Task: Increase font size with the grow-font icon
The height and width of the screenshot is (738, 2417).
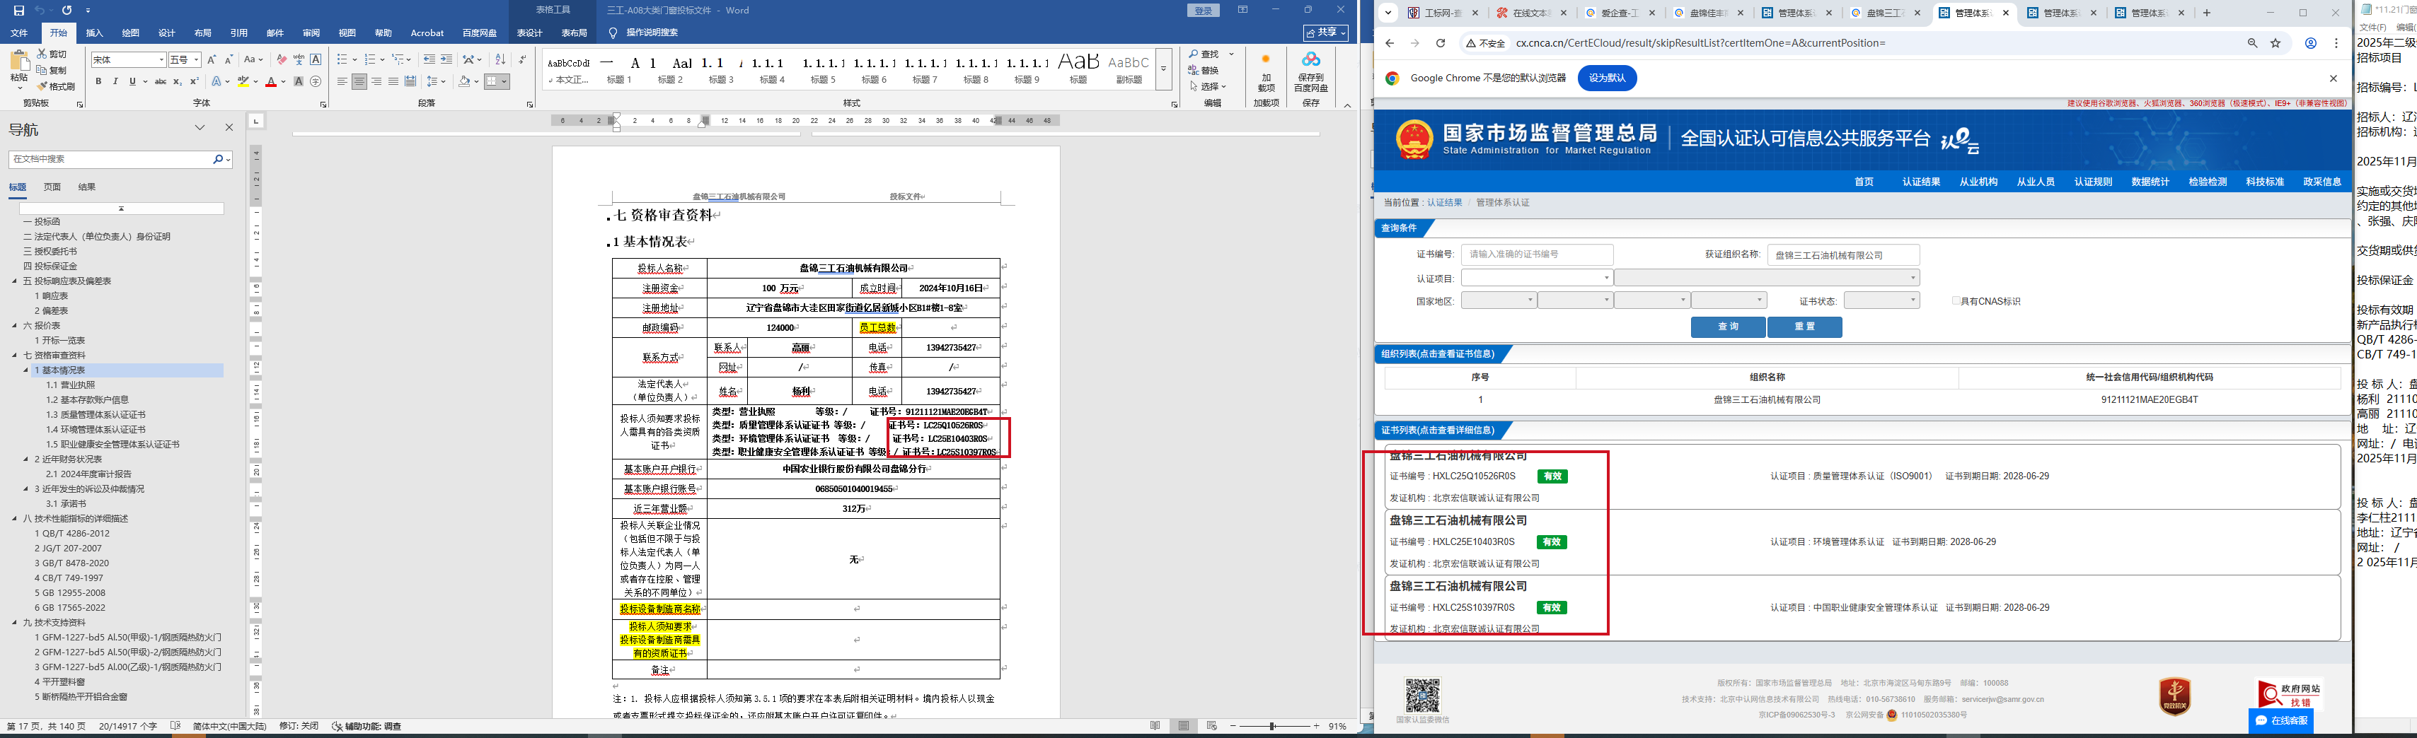Action: click(x=211, y=59)
